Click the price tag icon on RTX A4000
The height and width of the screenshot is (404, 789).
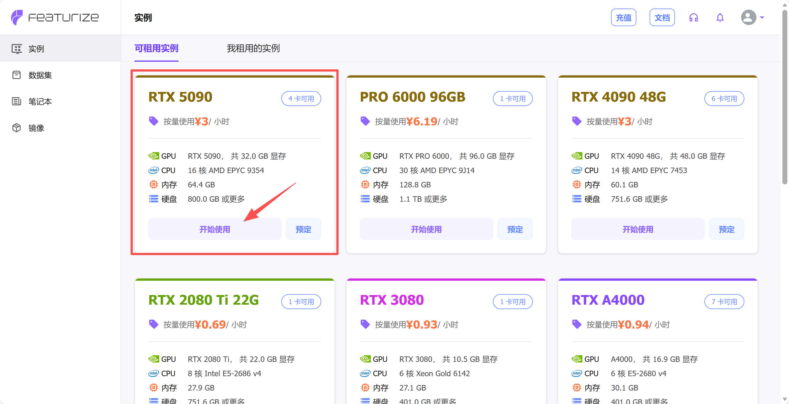pos(577,324)
